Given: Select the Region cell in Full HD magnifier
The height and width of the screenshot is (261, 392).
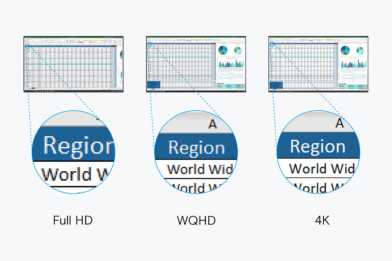Looking at the screenshot, I should [75, 146].
